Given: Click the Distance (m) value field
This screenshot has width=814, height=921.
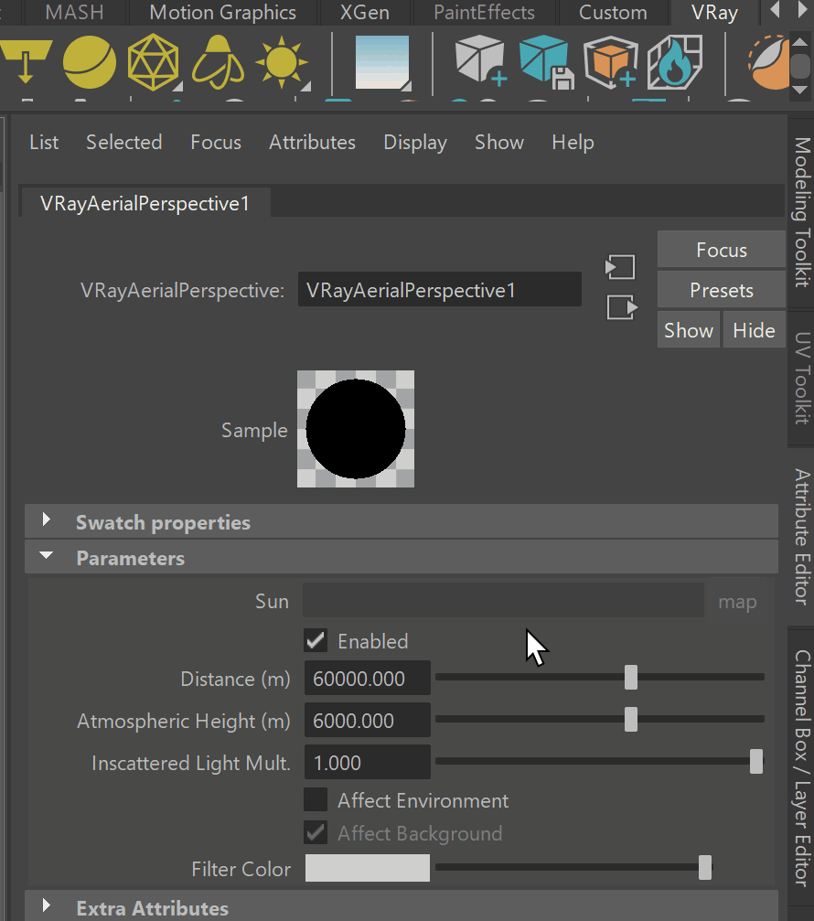Looking at the screenshot, I should [x=368, y=679].
